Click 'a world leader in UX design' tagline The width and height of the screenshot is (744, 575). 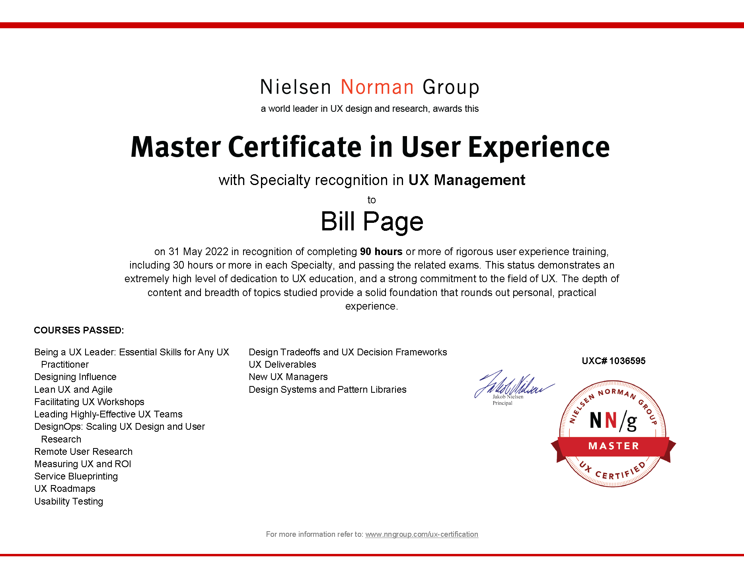[x=370, y=109]
